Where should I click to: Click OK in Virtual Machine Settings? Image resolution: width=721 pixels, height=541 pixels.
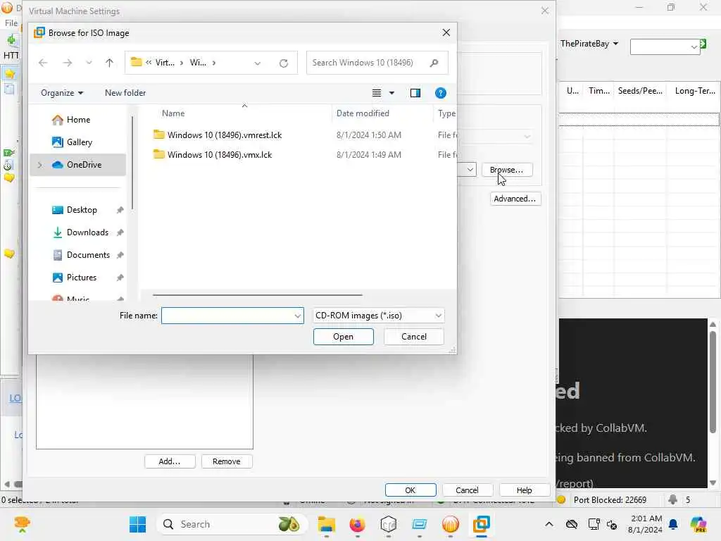(410, 490)
